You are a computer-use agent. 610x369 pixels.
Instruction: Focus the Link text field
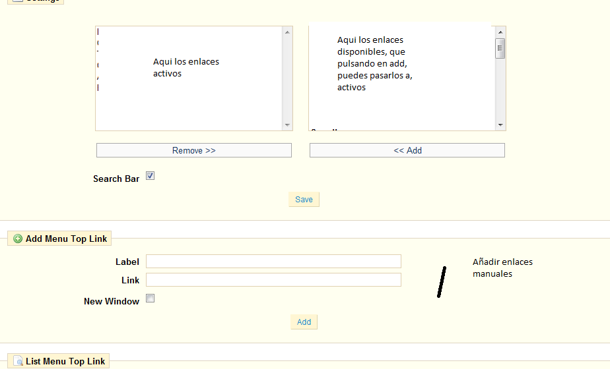(x=273, y=280)
